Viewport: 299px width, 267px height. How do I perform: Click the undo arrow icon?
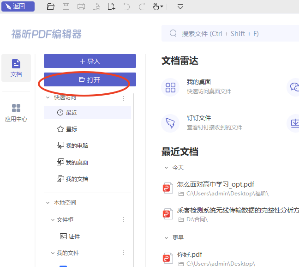tap(126, 6)
